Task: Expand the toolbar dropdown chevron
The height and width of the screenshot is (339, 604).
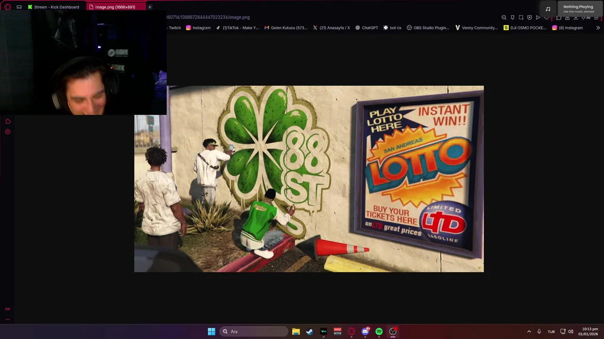Action: [546, 18]
